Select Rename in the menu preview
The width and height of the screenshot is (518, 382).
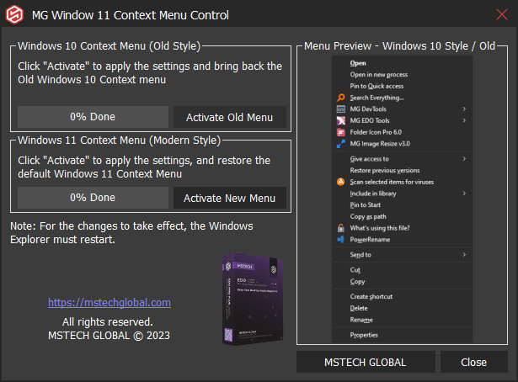pos(361,320)
